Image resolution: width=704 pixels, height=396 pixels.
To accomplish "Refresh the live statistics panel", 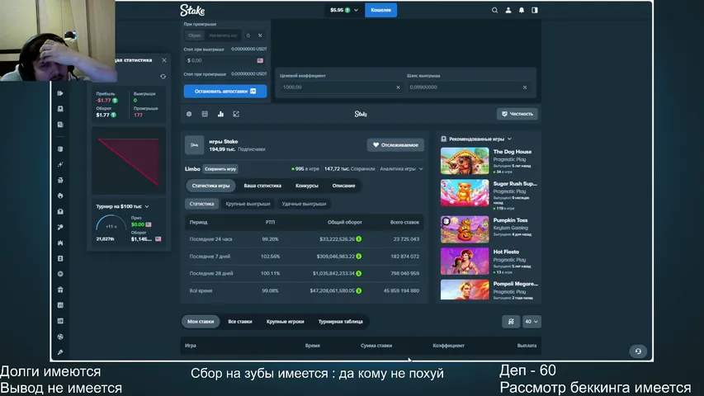I will 163,77.
